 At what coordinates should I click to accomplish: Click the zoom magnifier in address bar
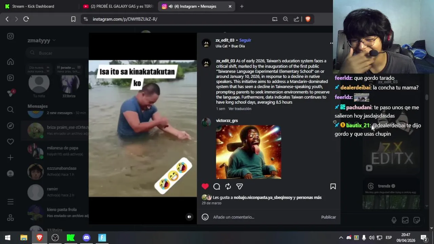(285, 19)
